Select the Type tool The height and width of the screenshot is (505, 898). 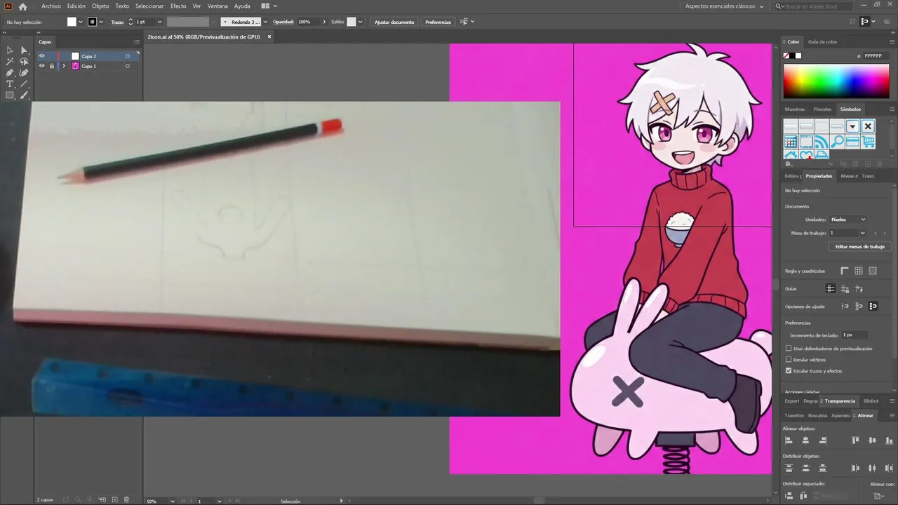(10, 84)
